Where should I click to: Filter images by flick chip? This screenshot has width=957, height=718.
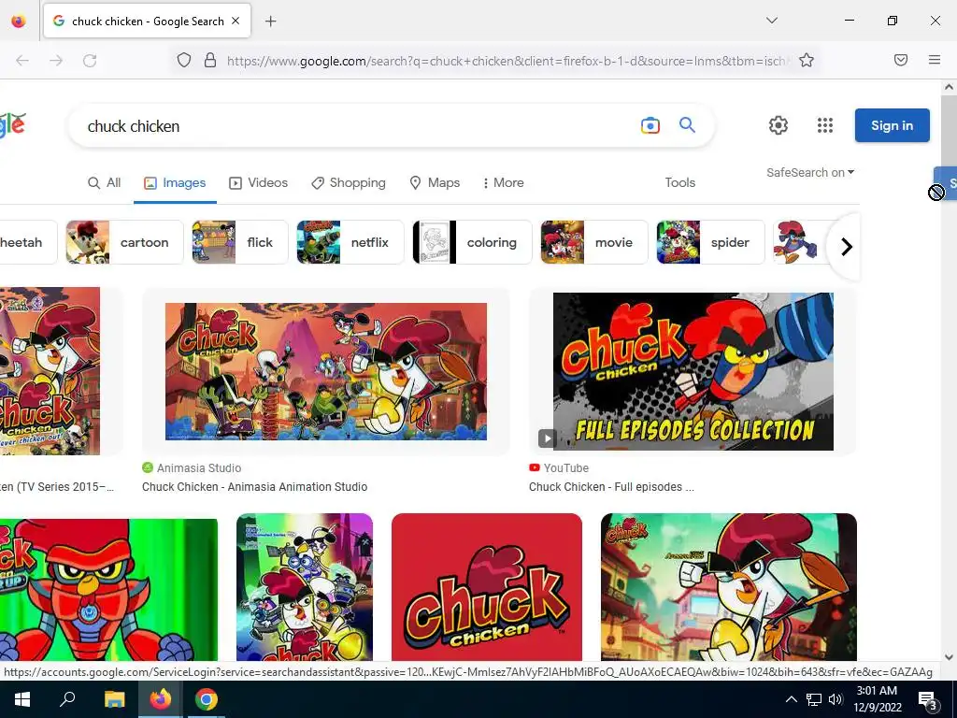240,242
